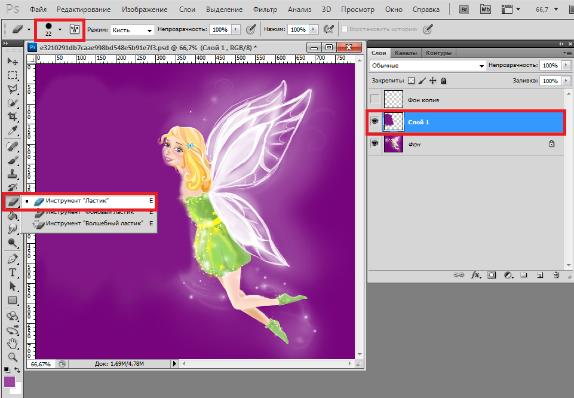
Task: Add a layer mask
Action: (x=492, y=275)
